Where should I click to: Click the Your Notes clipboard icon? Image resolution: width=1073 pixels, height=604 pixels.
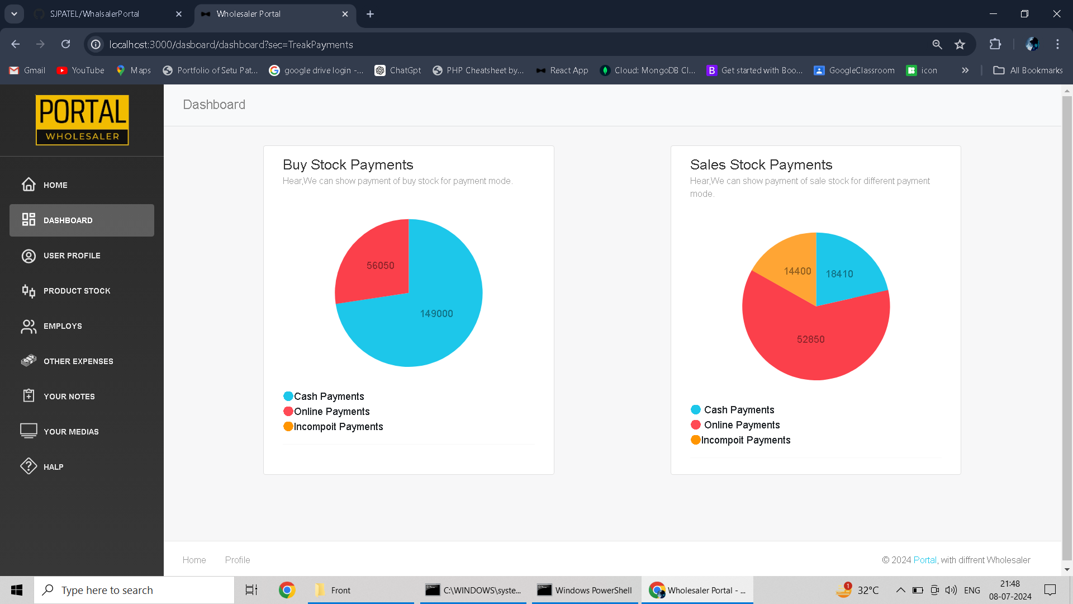[29, 396]
